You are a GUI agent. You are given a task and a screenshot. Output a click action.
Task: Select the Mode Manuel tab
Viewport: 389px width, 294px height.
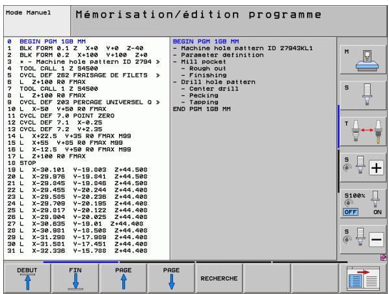(x=37, y=21)
